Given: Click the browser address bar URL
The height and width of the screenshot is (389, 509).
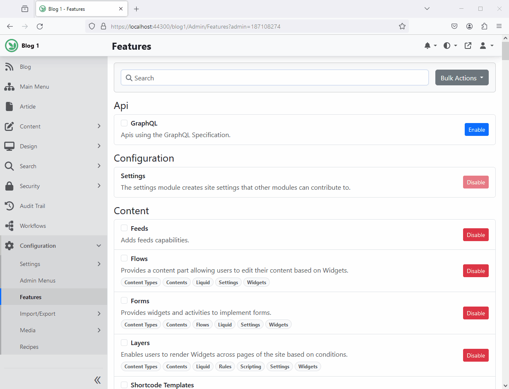Looking at the screenshot, I should point(196,26).
